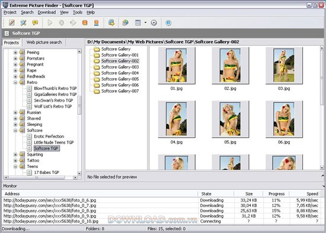This screenshot has width=326, height=233.
Task: Click the resume download arrow icon
Action: pos(73,22)
